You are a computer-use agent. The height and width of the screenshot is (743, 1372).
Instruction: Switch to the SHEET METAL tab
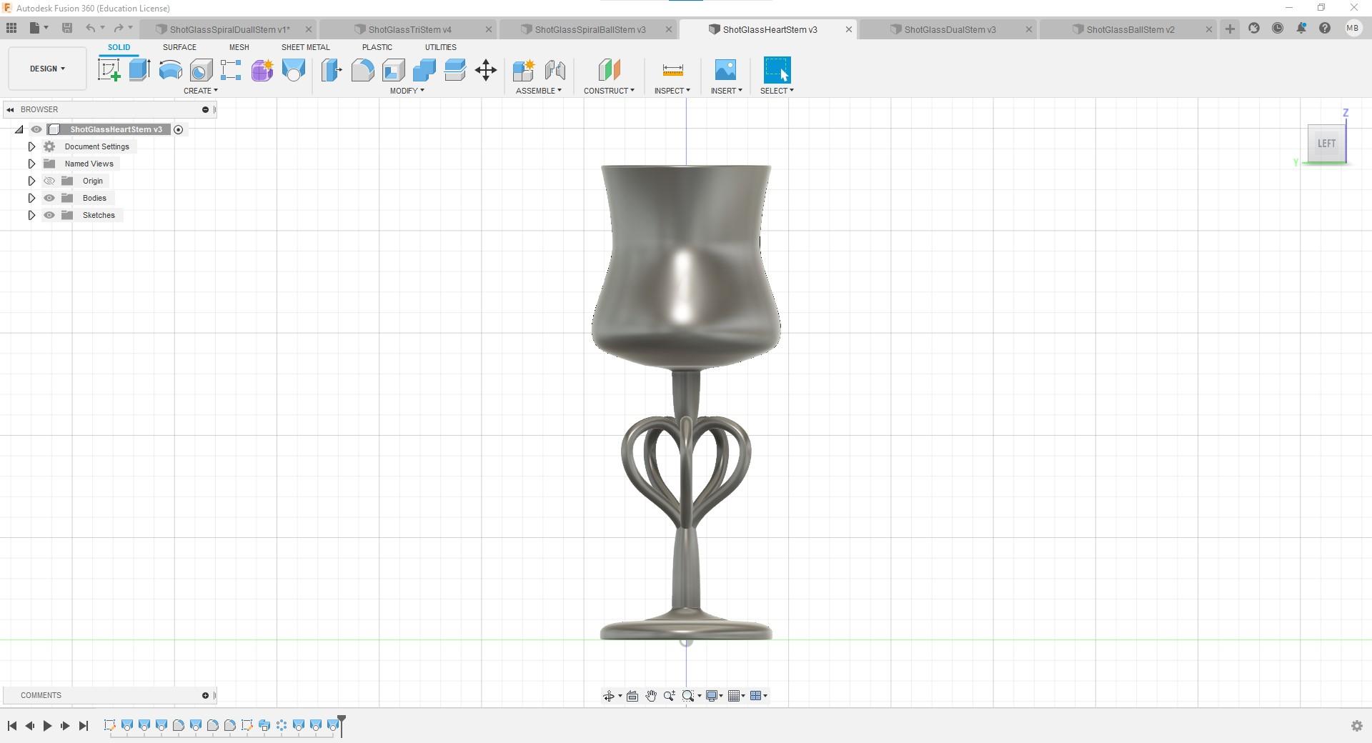coord(305,47)
